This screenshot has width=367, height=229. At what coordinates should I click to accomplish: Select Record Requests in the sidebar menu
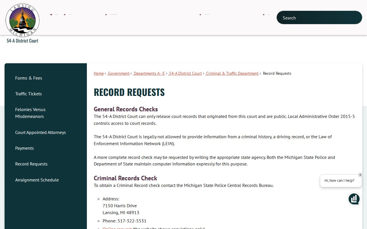(x=31, y=164)
